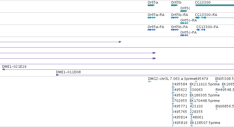Click the DME1-021E19 label
Viewport: 234px width, 127px height.
[14, 67]
